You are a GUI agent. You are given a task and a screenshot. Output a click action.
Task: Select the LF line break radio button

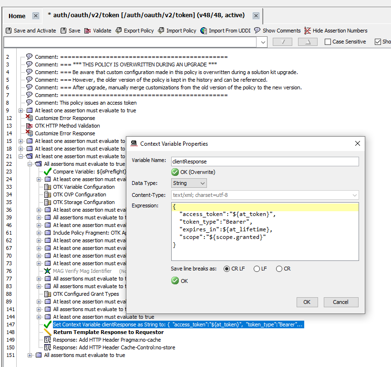click(x=257, y=269)
